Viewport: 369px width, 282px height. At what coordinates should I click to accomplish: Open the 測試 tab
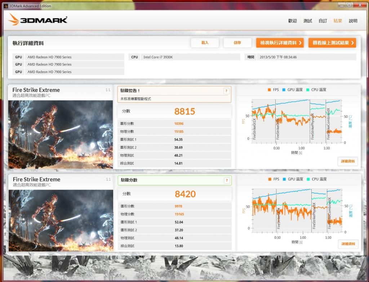(308, 21)
